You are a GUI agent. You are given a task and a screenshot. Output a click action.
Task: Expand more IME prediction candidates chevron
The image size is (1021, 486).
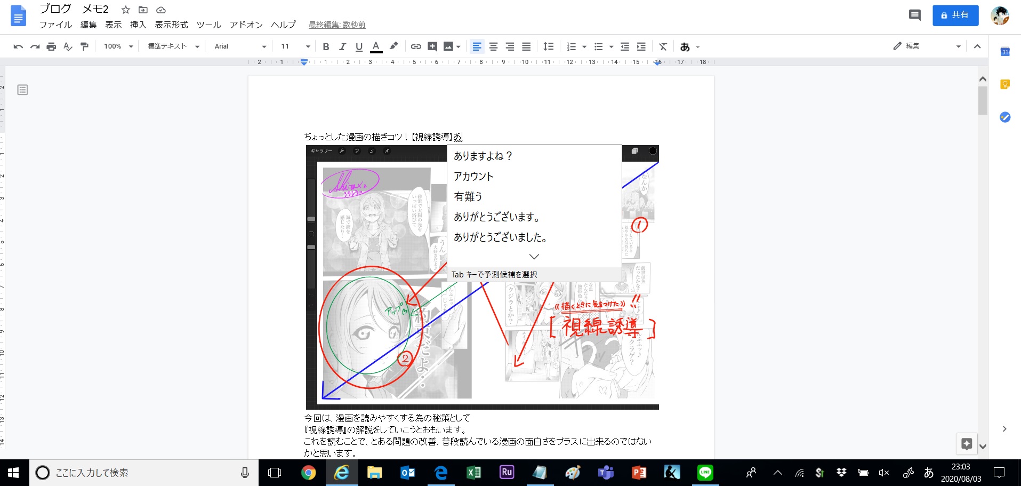[534, 257]
